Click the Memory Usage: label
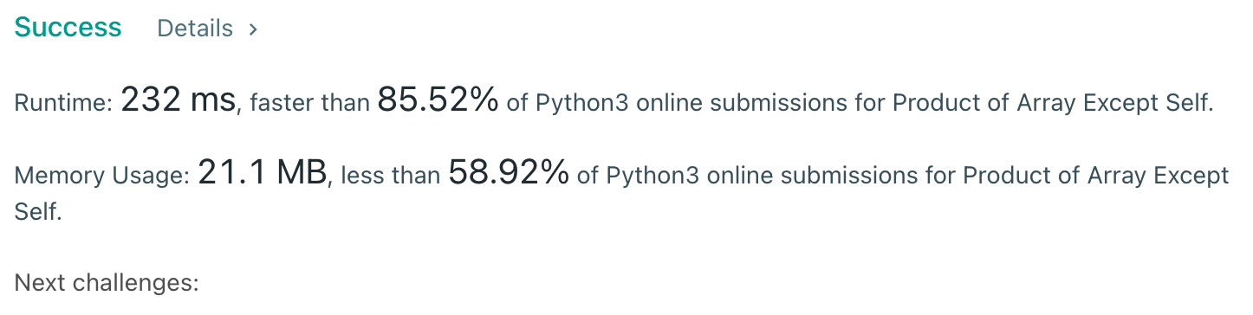Viewport: 1253px width, 315px height. (x=102, y=177)
